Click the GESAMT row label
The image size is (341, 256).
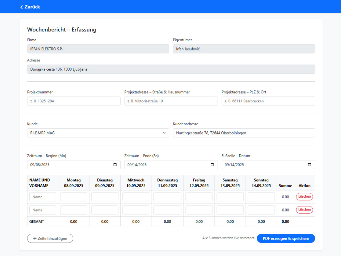point(36,222)
